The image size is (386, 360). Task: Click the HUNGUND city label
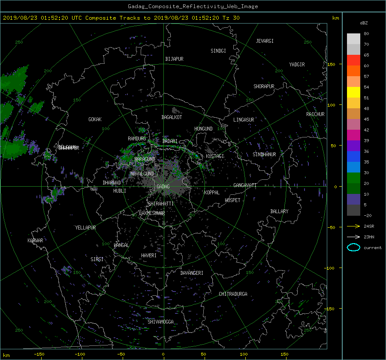(x=203, y=129)
